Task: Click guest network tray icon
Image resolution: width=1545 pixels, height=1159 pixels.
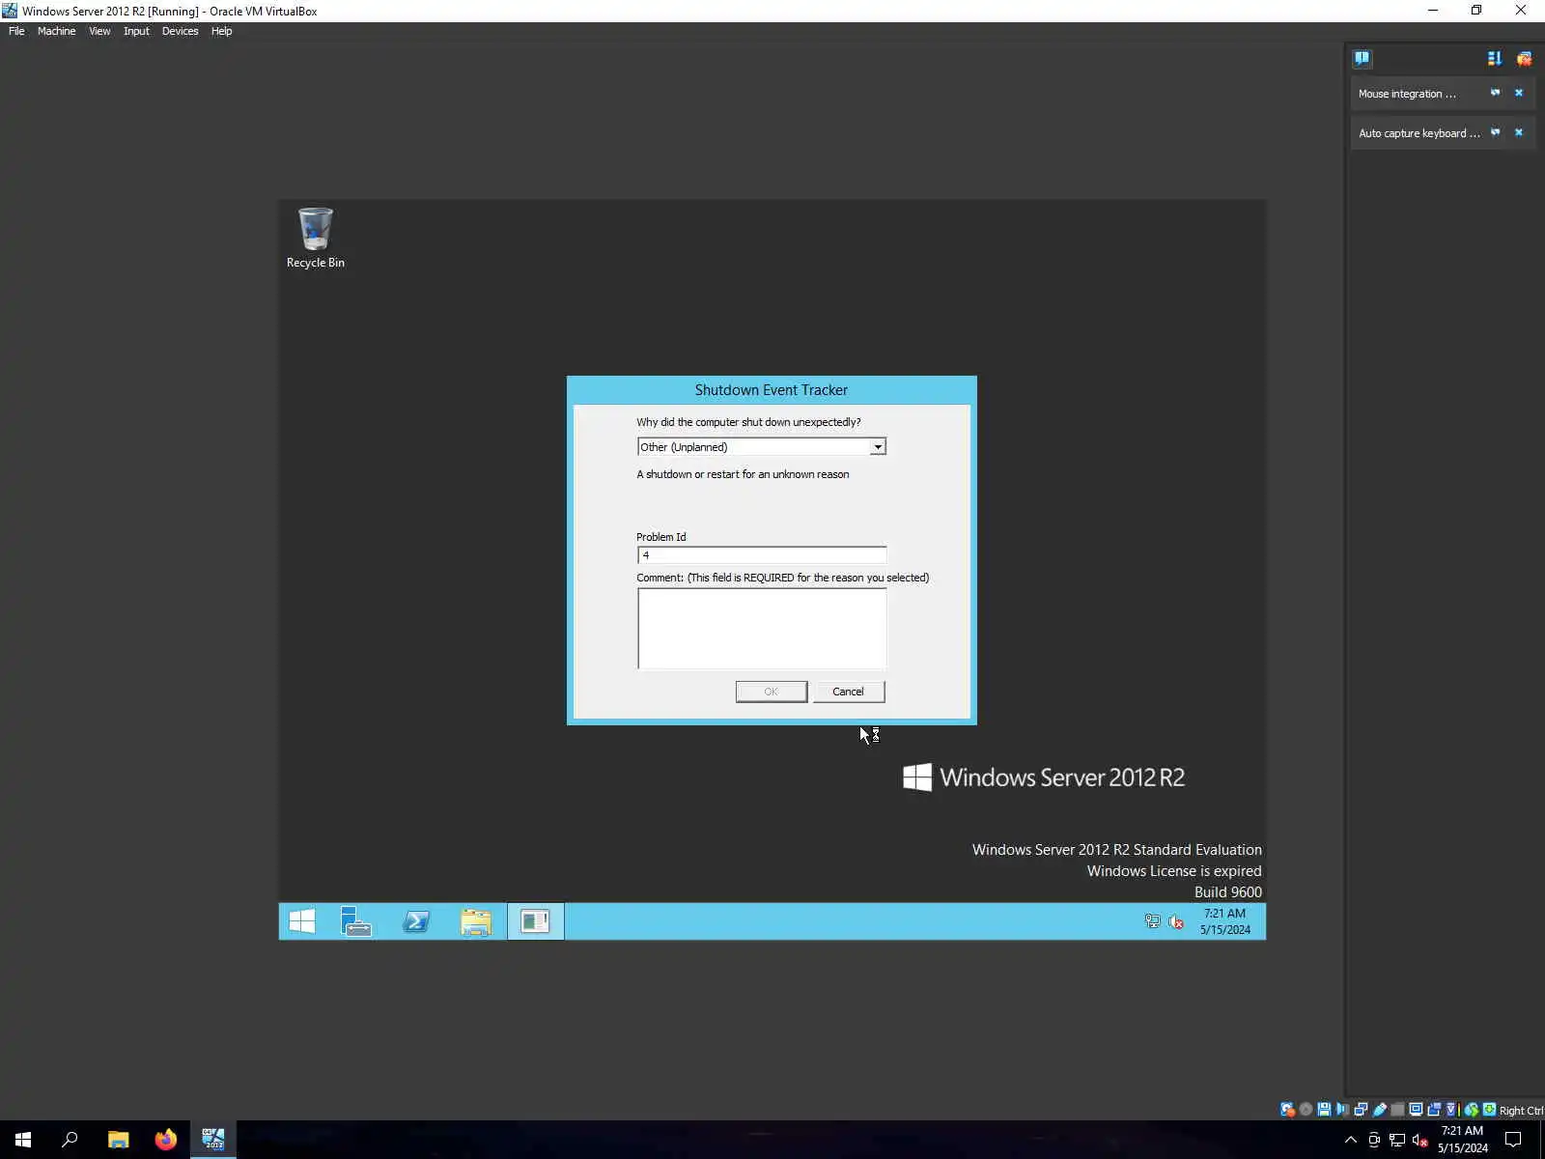Action: pos(1152,921)
